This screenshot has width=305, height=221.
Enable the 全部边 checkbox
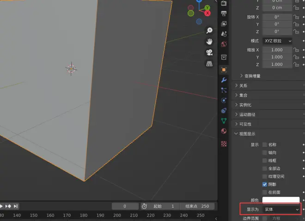pyautogui.click(x=264, y=168)
